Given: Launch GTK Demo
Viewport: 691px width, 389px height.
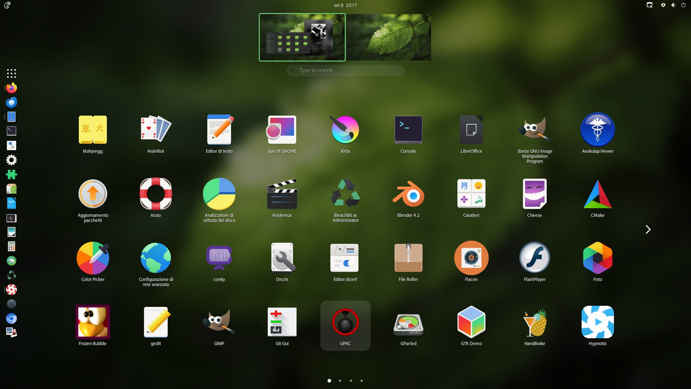Looking at the screenshot, I should click(471, 321).
